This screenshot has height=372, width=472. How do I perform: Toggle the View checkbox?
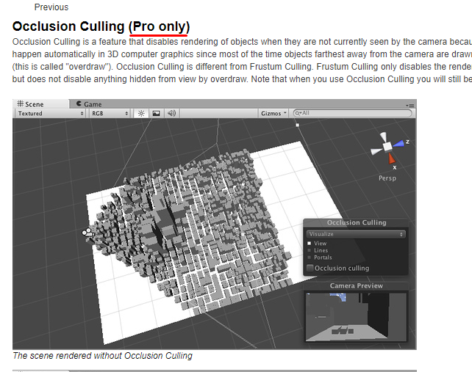[x=309, y=243]
